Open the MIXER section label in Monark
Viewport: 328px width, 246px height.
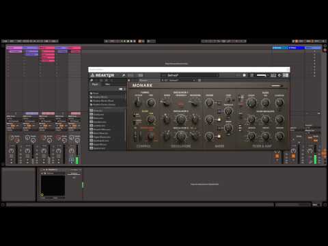coord(219,146)
